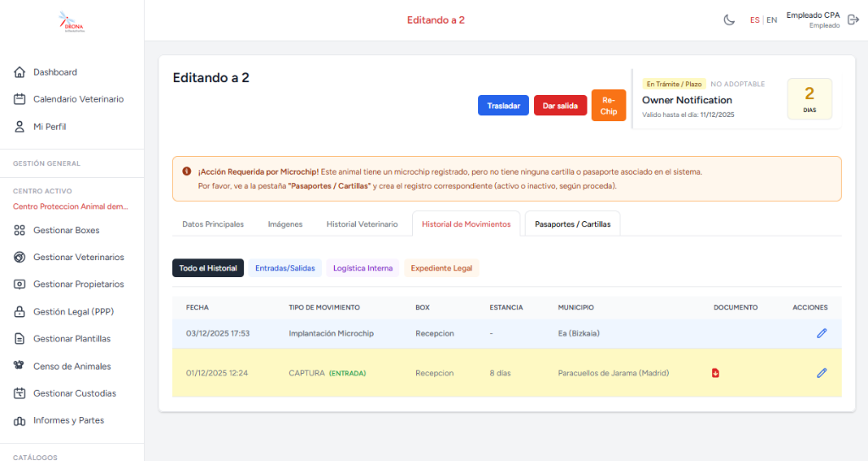Go to Gestionar Veterinarios
This screenshot has width=868, height=461.
pos(79,258)
